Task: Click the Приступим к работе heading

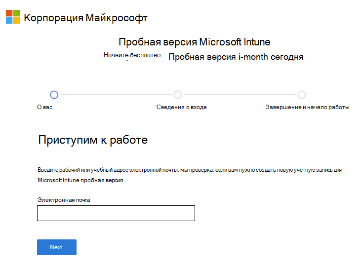Action: [x=93, y=140]
